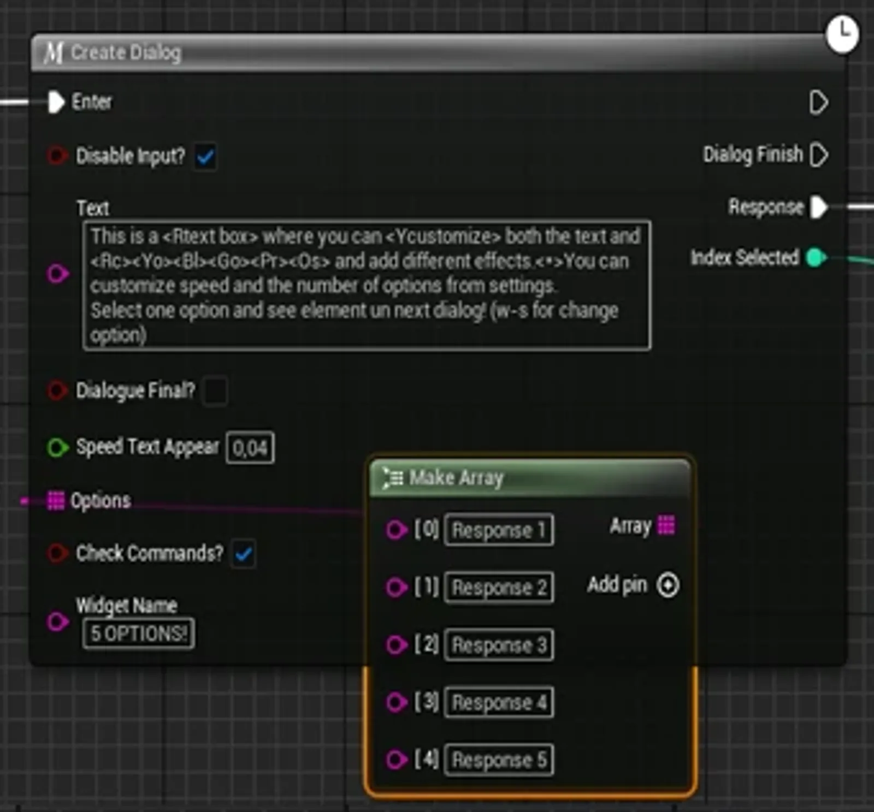Screen dimensions: 874x812
Task: Click the Create Dialog function icon in header
Action: pyautogui.click(x=55, y=52)
